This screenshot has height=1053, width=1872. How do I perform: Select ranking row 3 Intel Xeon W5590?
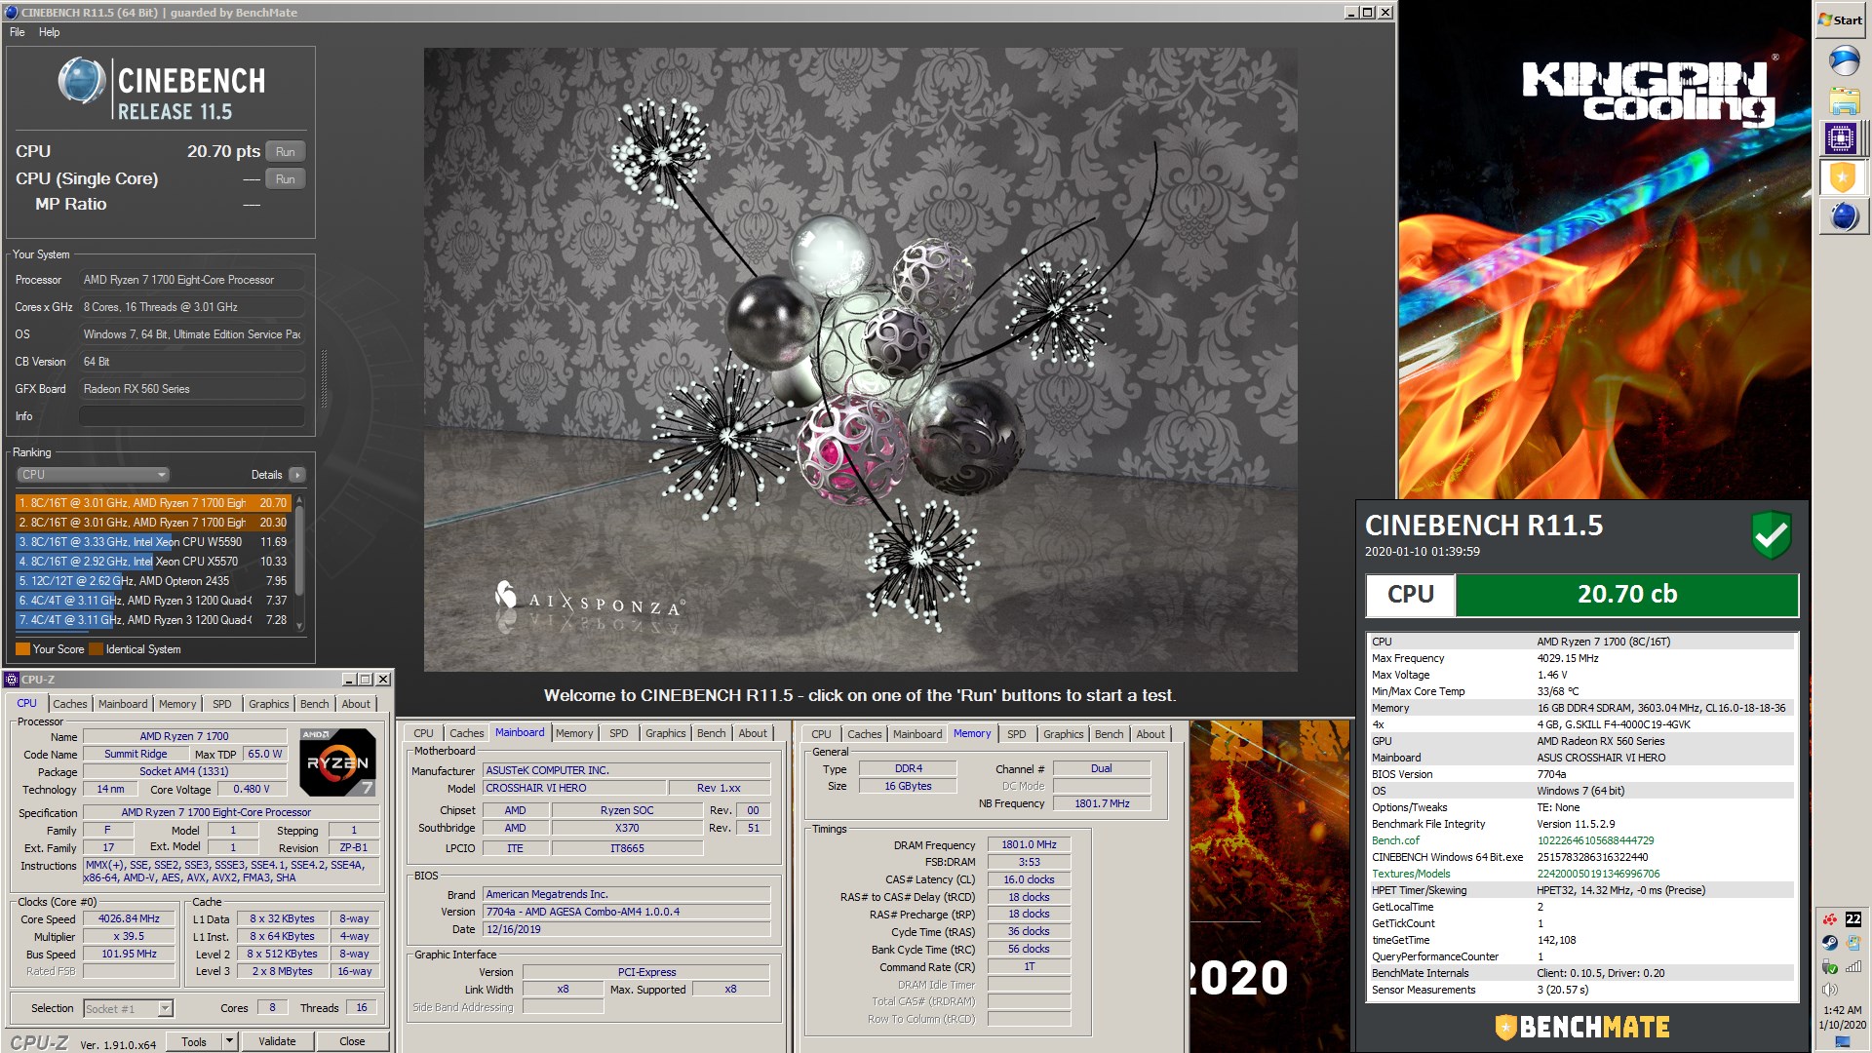[x=153, y=542]
